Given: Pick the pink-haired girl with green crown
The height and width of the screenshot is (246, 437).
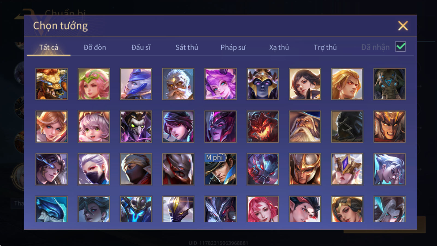Looking at the screenshot, I should (x=94, y=84).
